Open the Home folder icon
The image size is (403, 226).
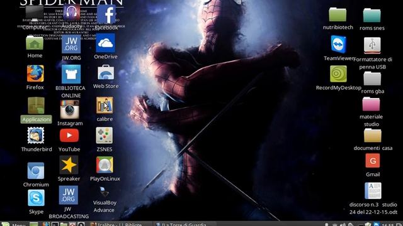[35, 43]
